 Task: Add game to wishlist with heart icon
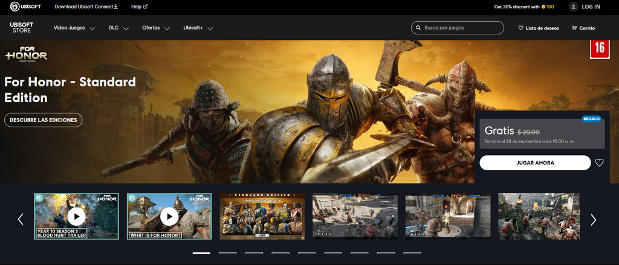pyautogui.click(x=599, y=162)
